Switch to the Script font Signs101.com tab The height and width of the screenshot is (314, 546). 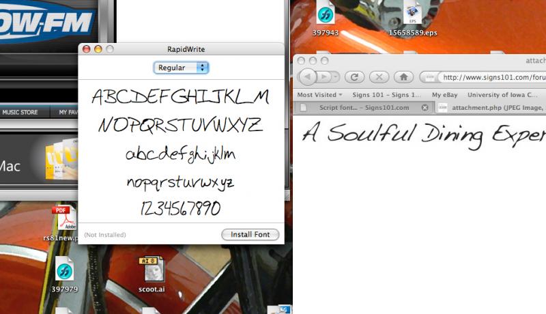364,108
